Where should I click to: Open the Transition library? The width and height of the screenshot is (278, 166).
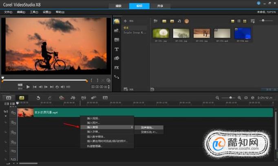[117, 40]
